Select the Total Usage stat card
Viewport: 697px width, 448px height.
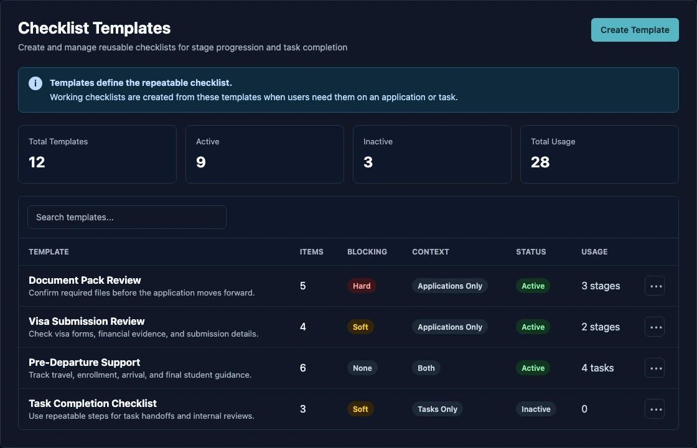[599, 154]
